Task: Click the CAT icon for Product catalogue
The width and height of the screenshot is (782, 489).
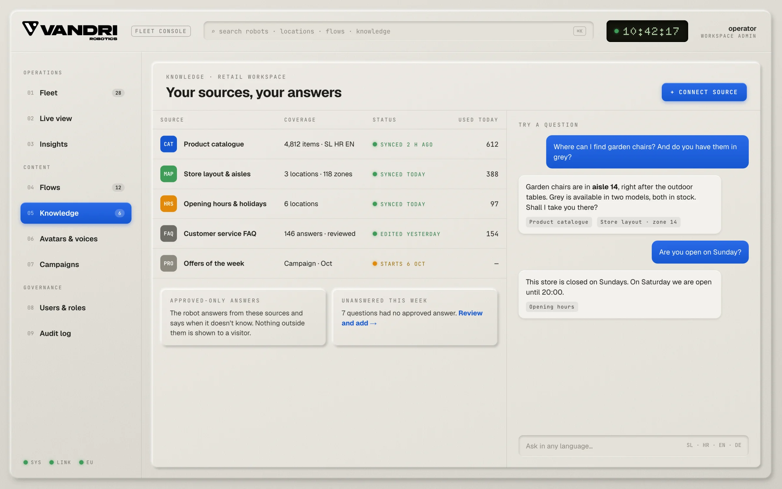Action: tap(168, 144)
